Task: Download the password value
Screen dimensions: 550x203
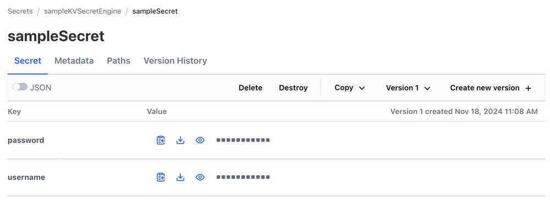Action: click(x=180, y=140)
